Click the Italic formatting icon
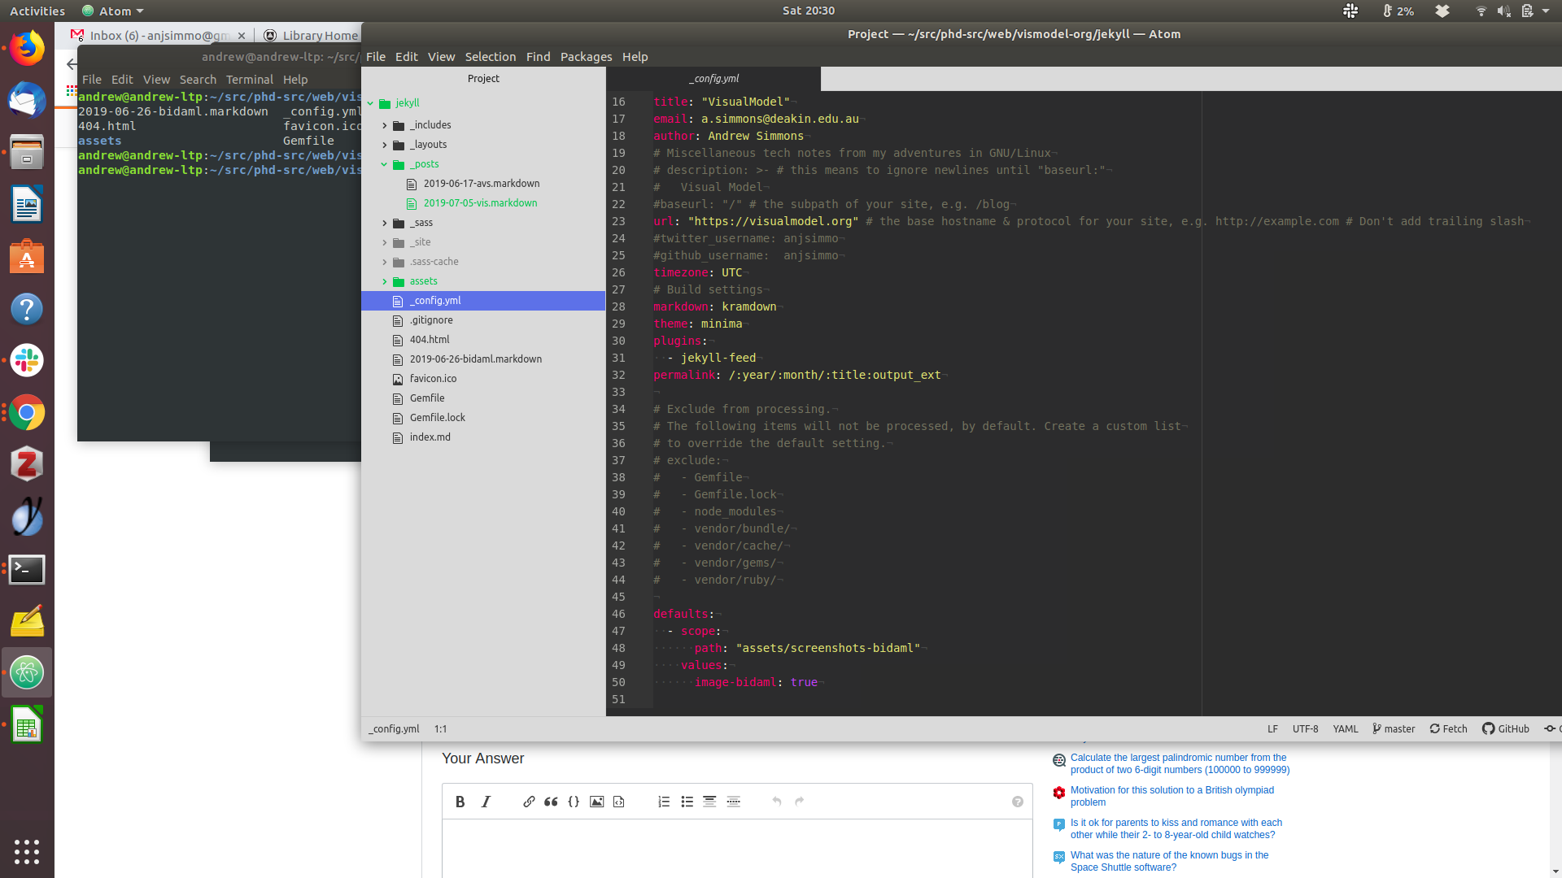The image size is (1562, 878). [x=486, y=802]
